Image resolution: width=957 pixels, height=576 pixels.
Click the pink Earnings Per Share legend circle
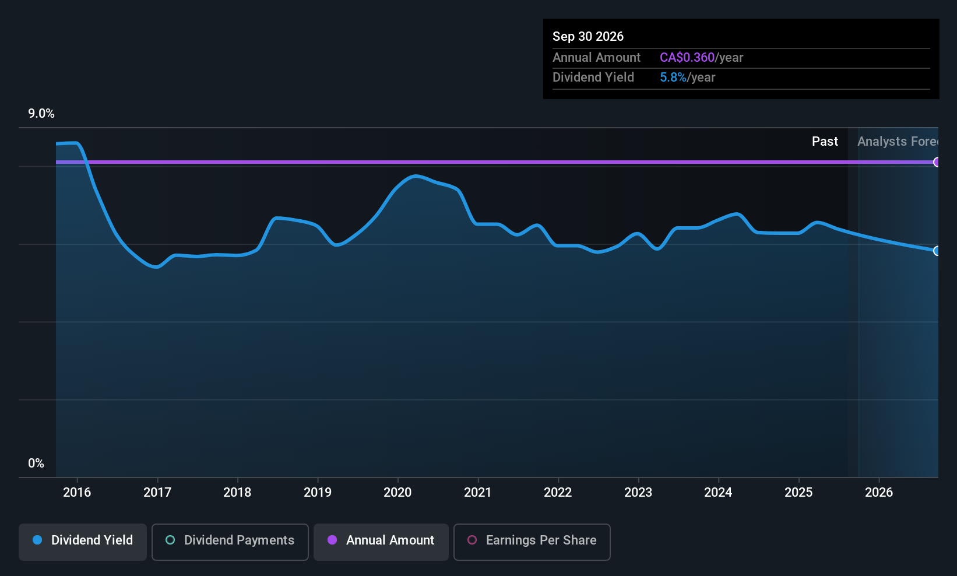coord(472,540)
